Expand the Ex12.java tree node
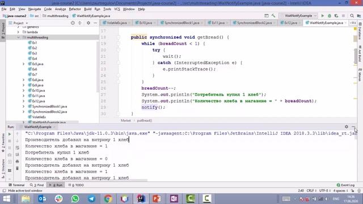 tap(24, 101)
